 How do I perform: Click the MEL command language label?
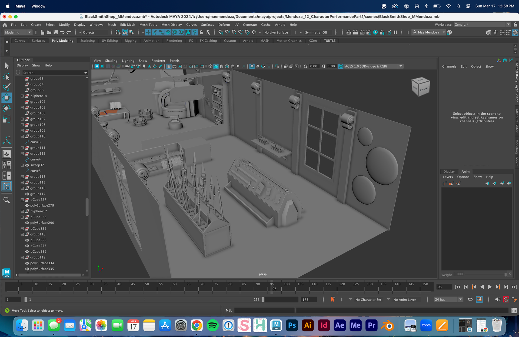point(229,311)
